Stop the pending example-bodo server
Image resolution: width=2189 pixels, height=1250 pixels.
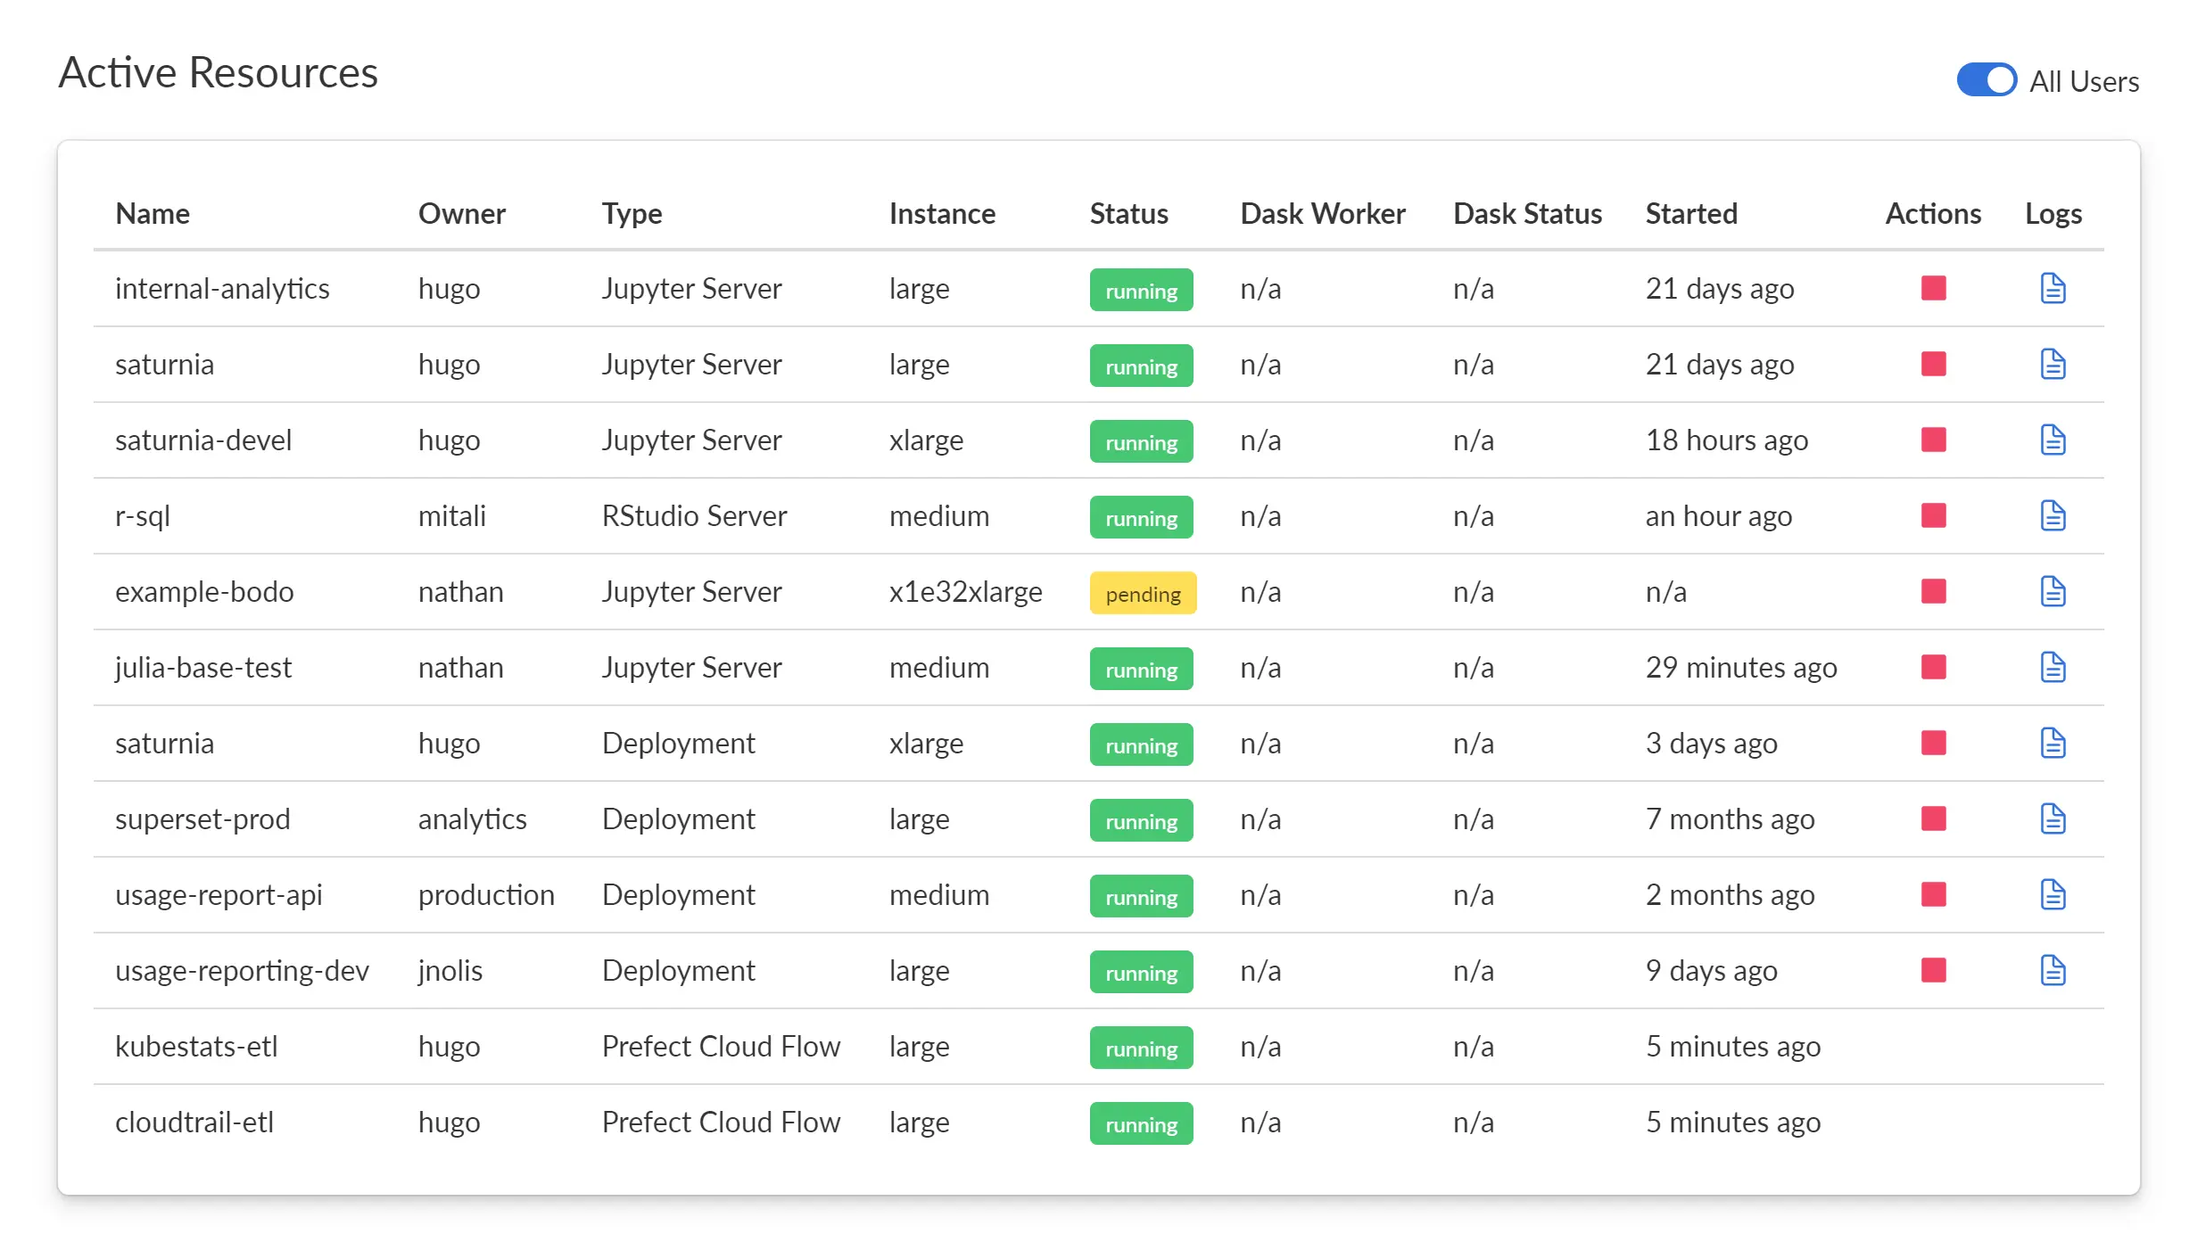pyautogui.click(x=1933, y=591)
